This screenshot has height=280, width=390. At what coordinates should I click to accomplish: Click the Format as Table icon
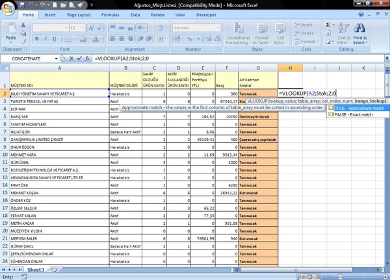coord(262,34)
